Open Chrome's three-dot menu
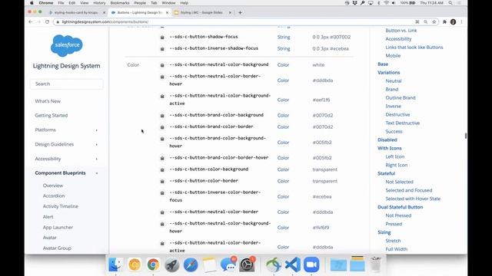This screenshot has width=492, height=276. [461, 22]
